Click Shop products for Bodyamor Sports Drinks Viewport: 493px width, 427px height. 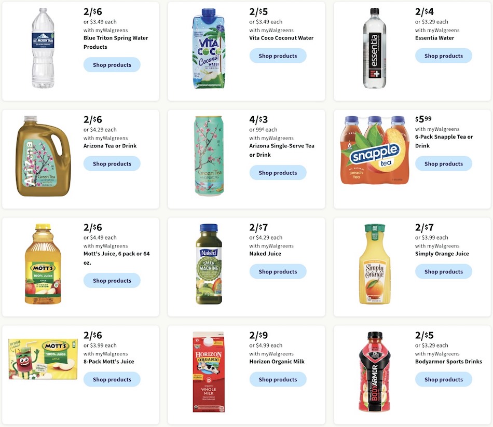(443, 379)
